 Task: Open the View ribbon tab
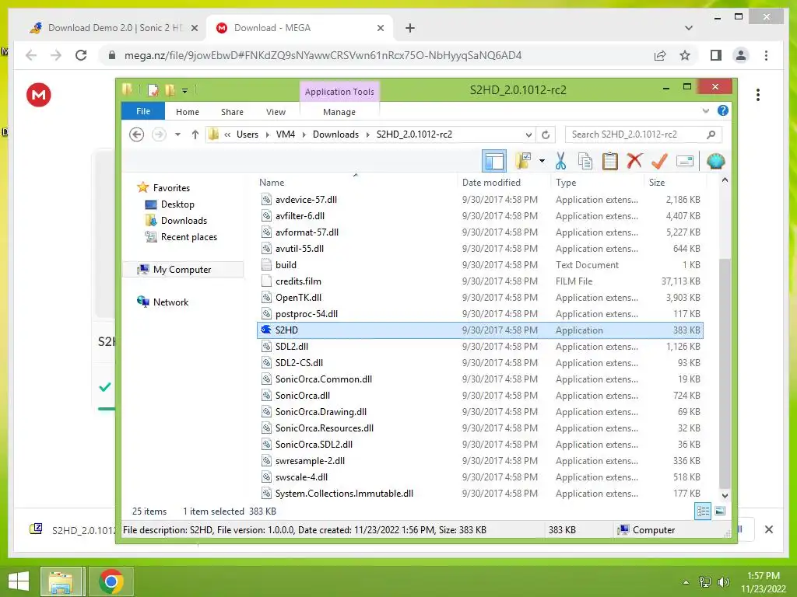click(276, 112)
